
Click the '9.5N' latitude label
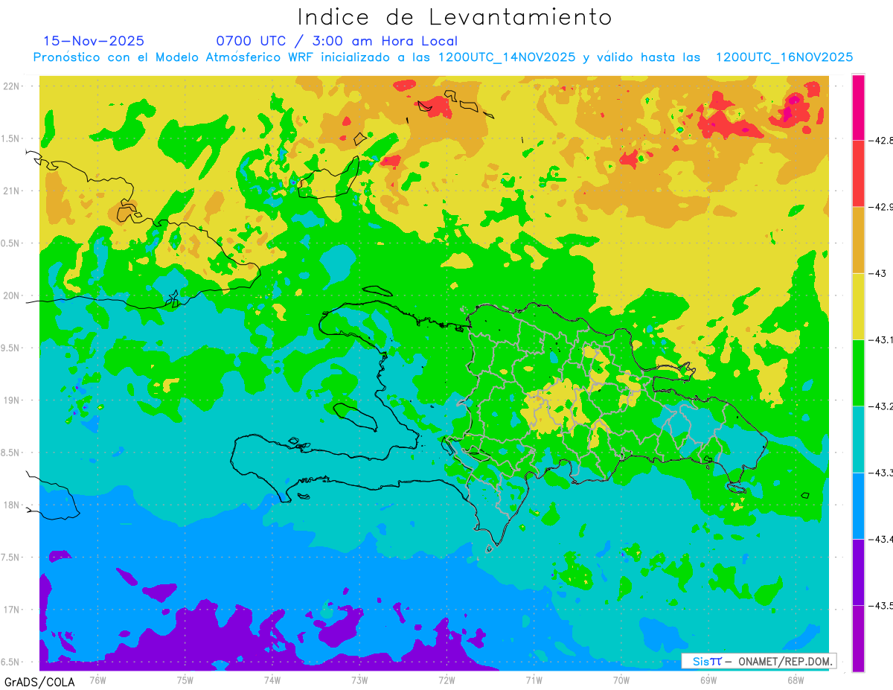(x=10, y=348)
